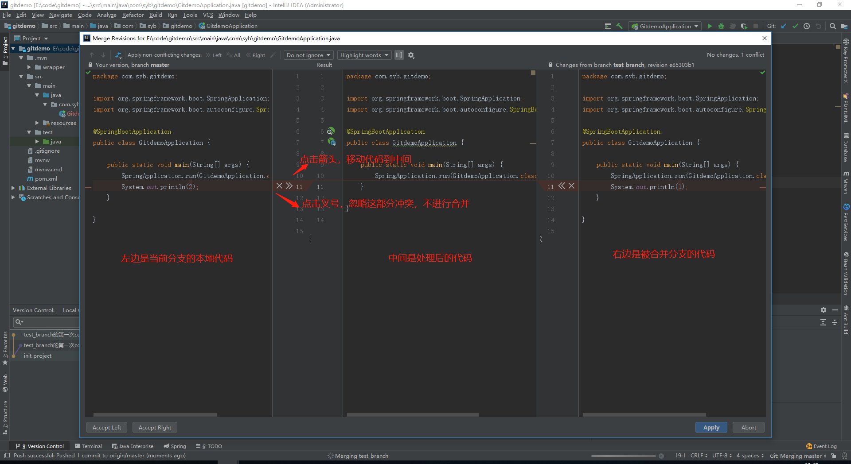The height and width of the screenshot is (464, 851).
Task: Apply All non-conflicting changes
Action: (233, 55)
